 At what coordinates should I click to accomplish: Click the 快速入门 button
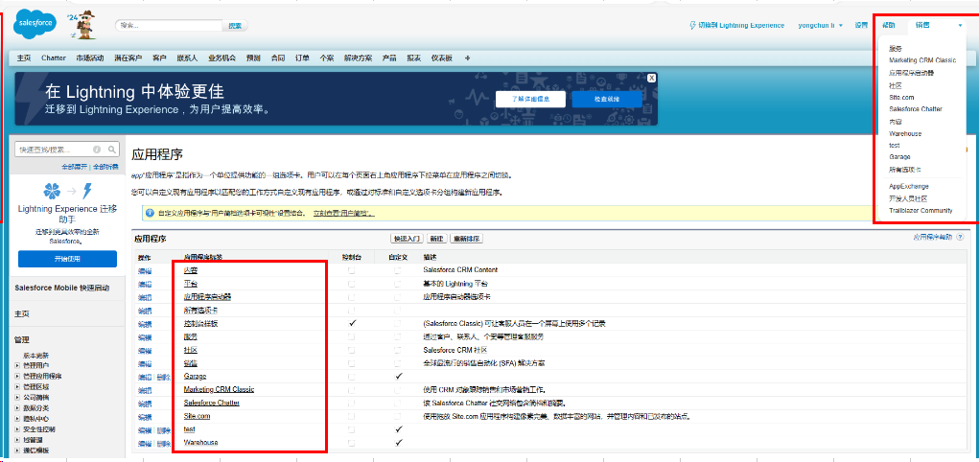tap(408, 239)
